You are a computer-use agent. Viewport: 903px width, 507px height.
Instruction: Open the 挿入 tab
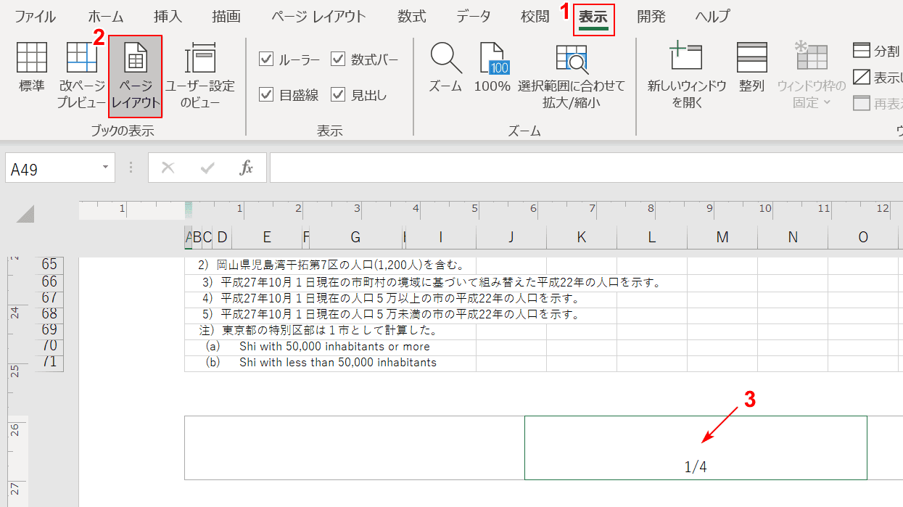point(168,17)
